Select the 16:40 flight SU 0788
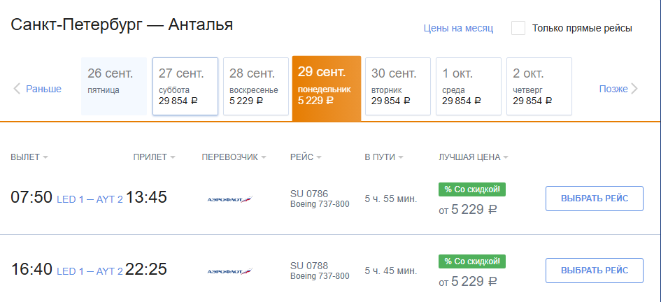Viewport: 661px width, 302px height. (x=594, y=271)
